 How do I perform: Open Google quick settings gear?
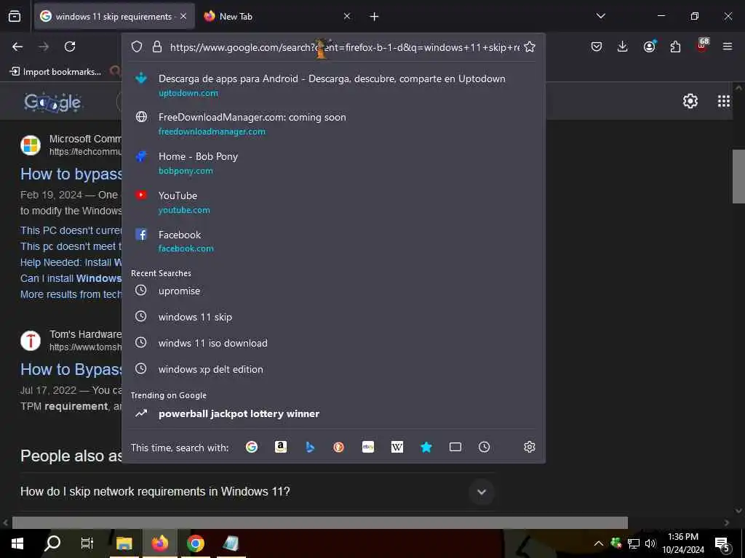click(690, 101)
